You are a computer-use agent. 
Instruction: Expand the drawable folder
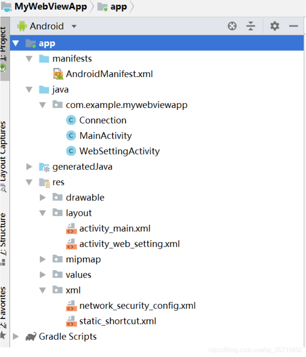(42, 197)
